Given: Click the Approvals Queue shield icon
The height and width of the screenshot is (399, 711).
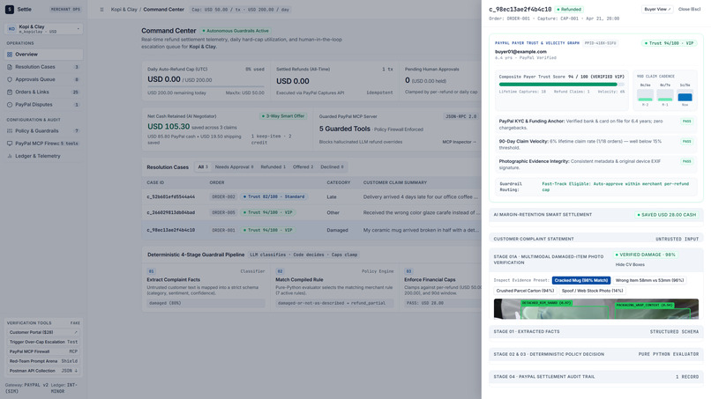Looking at the screenshot, I should coord(10,79).
